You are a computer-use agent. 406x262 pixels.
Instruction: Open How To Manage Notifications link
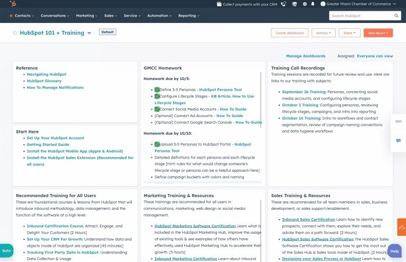(x=55, y=87)
